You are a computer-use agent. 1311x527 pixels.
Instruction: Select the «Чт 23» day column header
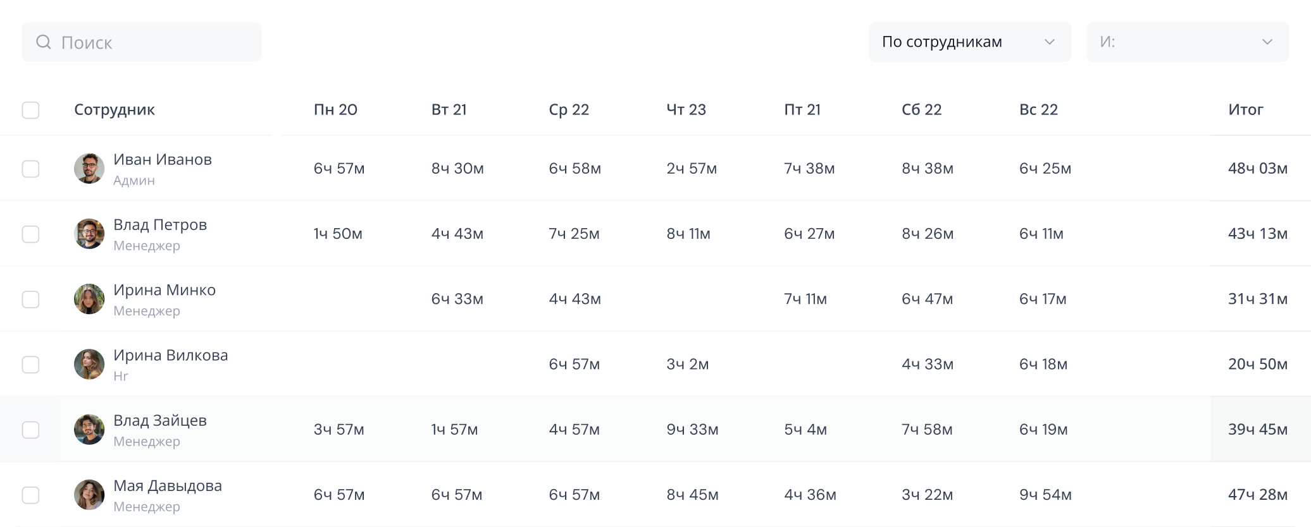686,110
